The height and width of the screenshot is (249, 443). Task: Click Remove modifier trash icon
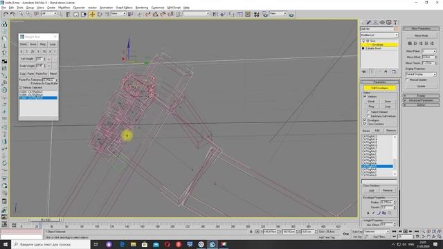386,72
